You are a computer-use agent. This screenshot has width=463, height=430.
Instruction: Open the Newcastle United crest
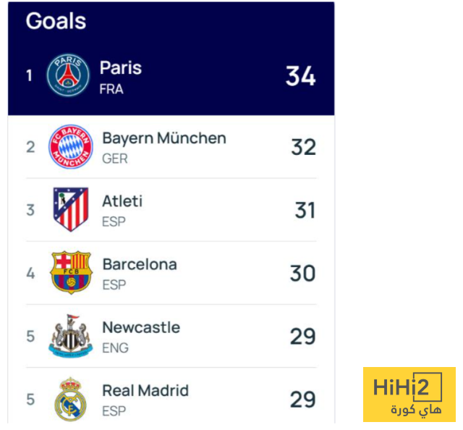(x=71, y=336)
